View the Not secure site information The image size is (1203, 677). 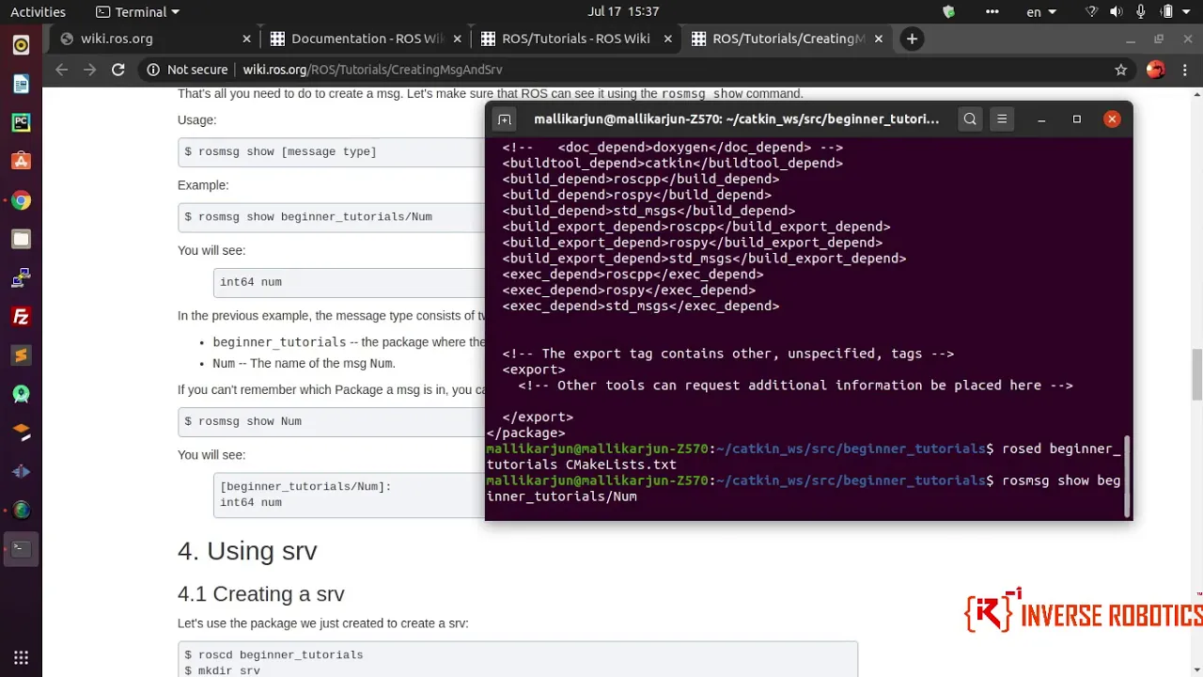pos(187,70)
